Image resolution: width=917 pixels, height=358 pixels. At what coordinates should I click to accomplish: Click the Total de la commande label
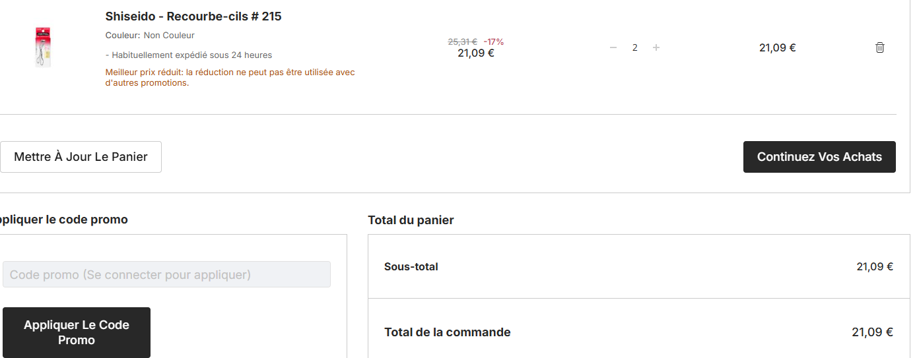(448, 332)
